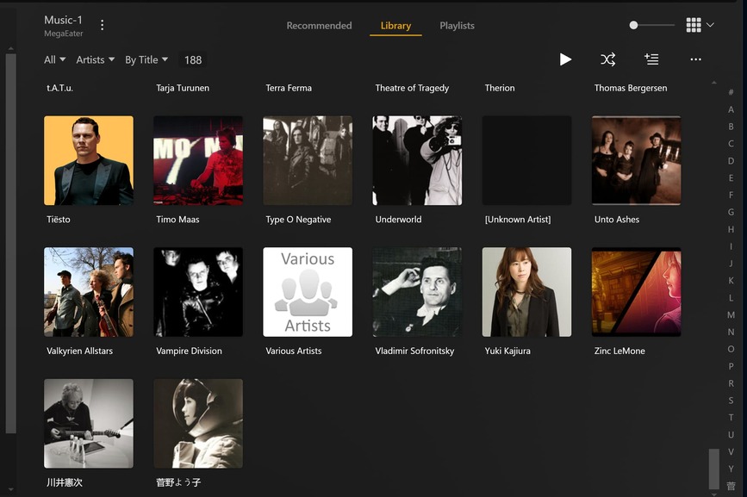Open the three-dot more options menu
The width and height of the screenshot is (747, 497).
[x=695, y=59]
